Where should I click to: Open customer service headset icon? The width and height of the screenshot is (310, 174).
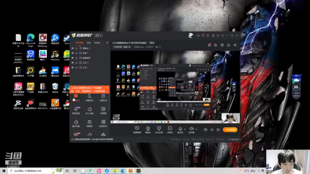(x=198, y=36)
